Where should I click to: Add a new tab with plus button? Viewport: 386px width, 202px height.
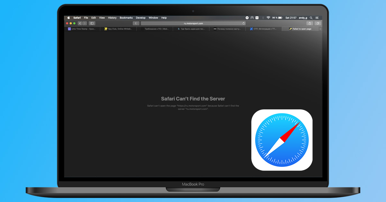coord(320,29)
